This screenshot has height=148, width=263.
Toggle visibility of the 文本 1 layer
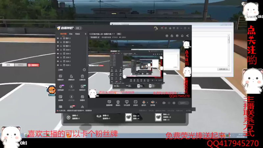point(58,65)
